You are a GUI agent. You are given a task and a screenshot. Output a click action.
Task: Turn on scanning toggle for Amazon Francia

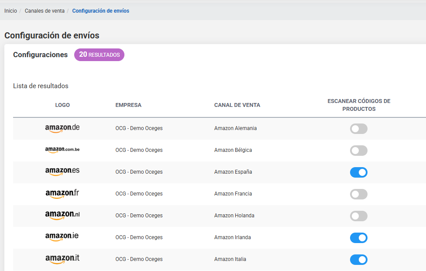(x=359, y=194)
